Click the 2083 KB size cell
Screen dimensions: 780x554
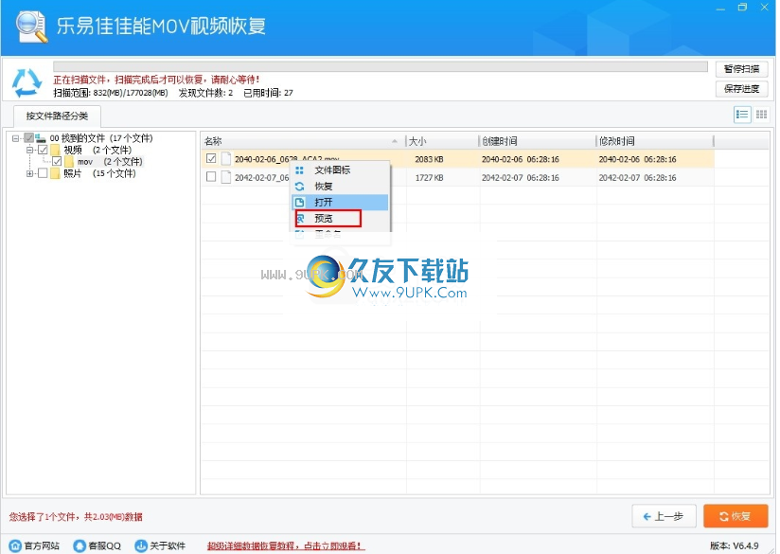coord(429,159)
